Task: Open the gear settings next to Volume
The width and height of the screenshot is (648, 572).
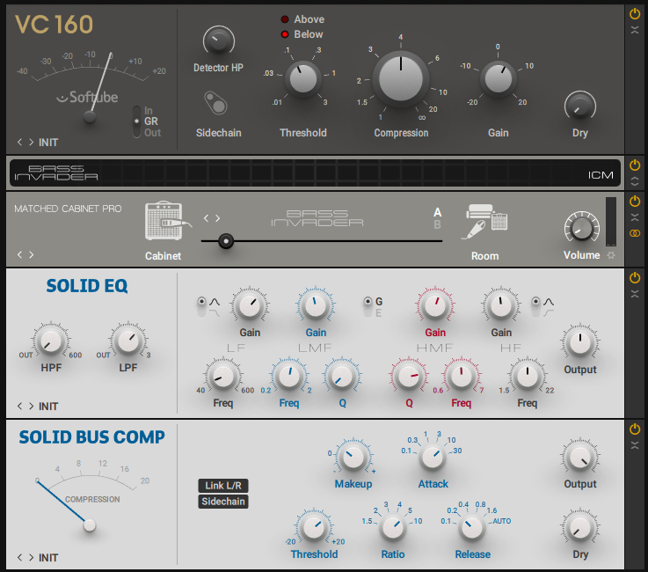Action: coord(611,255)
